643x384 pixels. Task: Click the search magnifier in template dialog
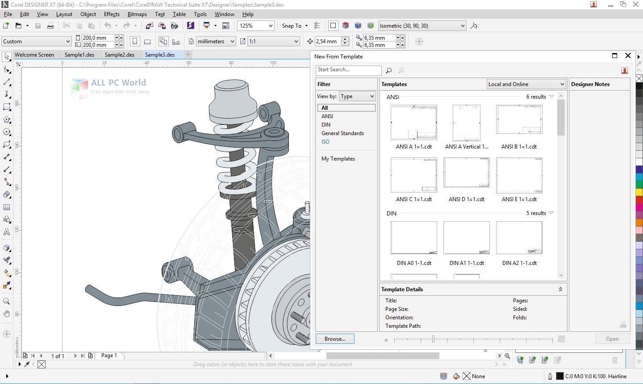[388, 70]
